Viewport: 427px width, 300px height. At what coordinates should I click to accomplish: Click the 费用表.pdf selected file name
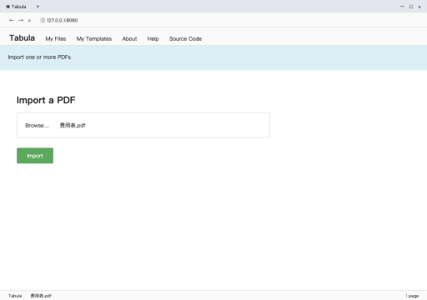(73, 126)
